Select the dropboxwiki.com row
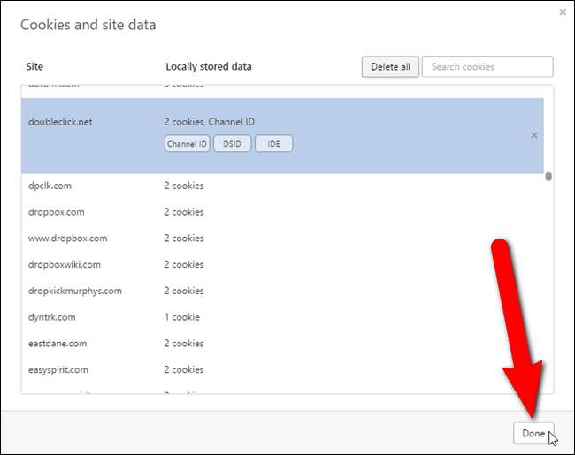575x455 pixels. tap(65, 264)
